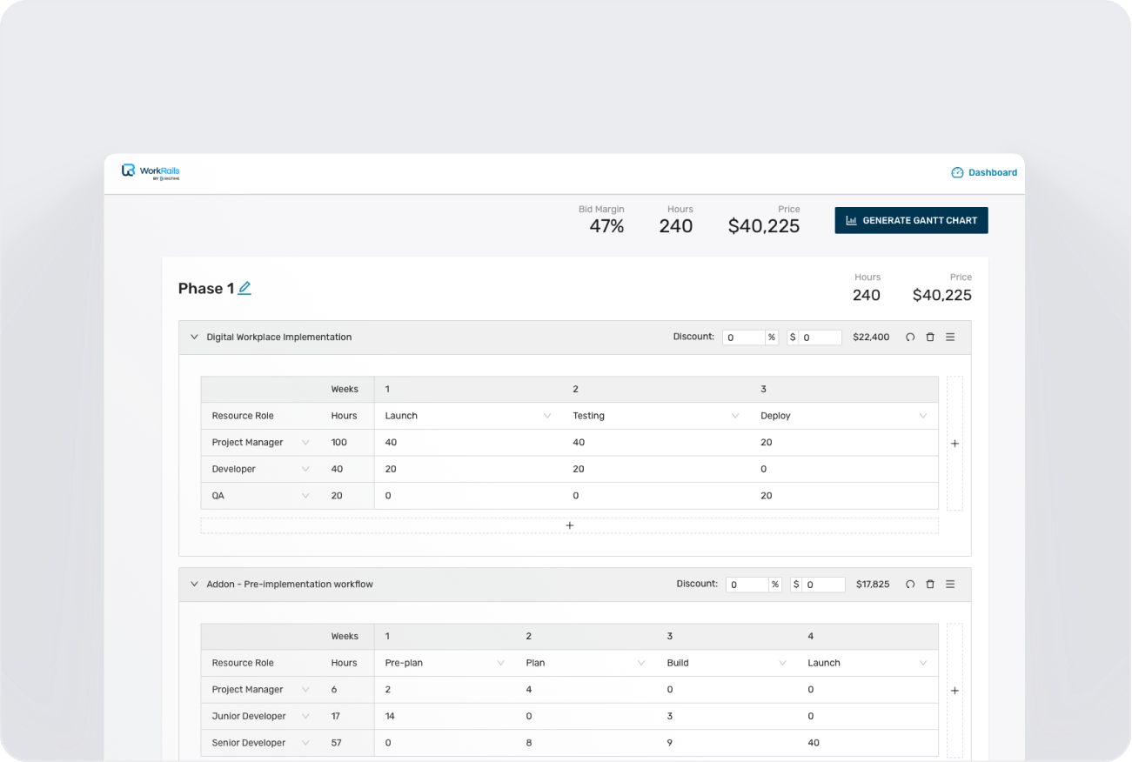Click Senior Developer's Plan hours cell 8

click(x=529, y=743)
